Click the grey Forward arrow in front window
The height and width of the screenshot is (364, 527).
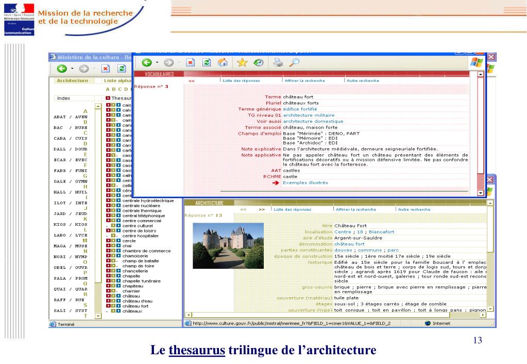point(169,62)
